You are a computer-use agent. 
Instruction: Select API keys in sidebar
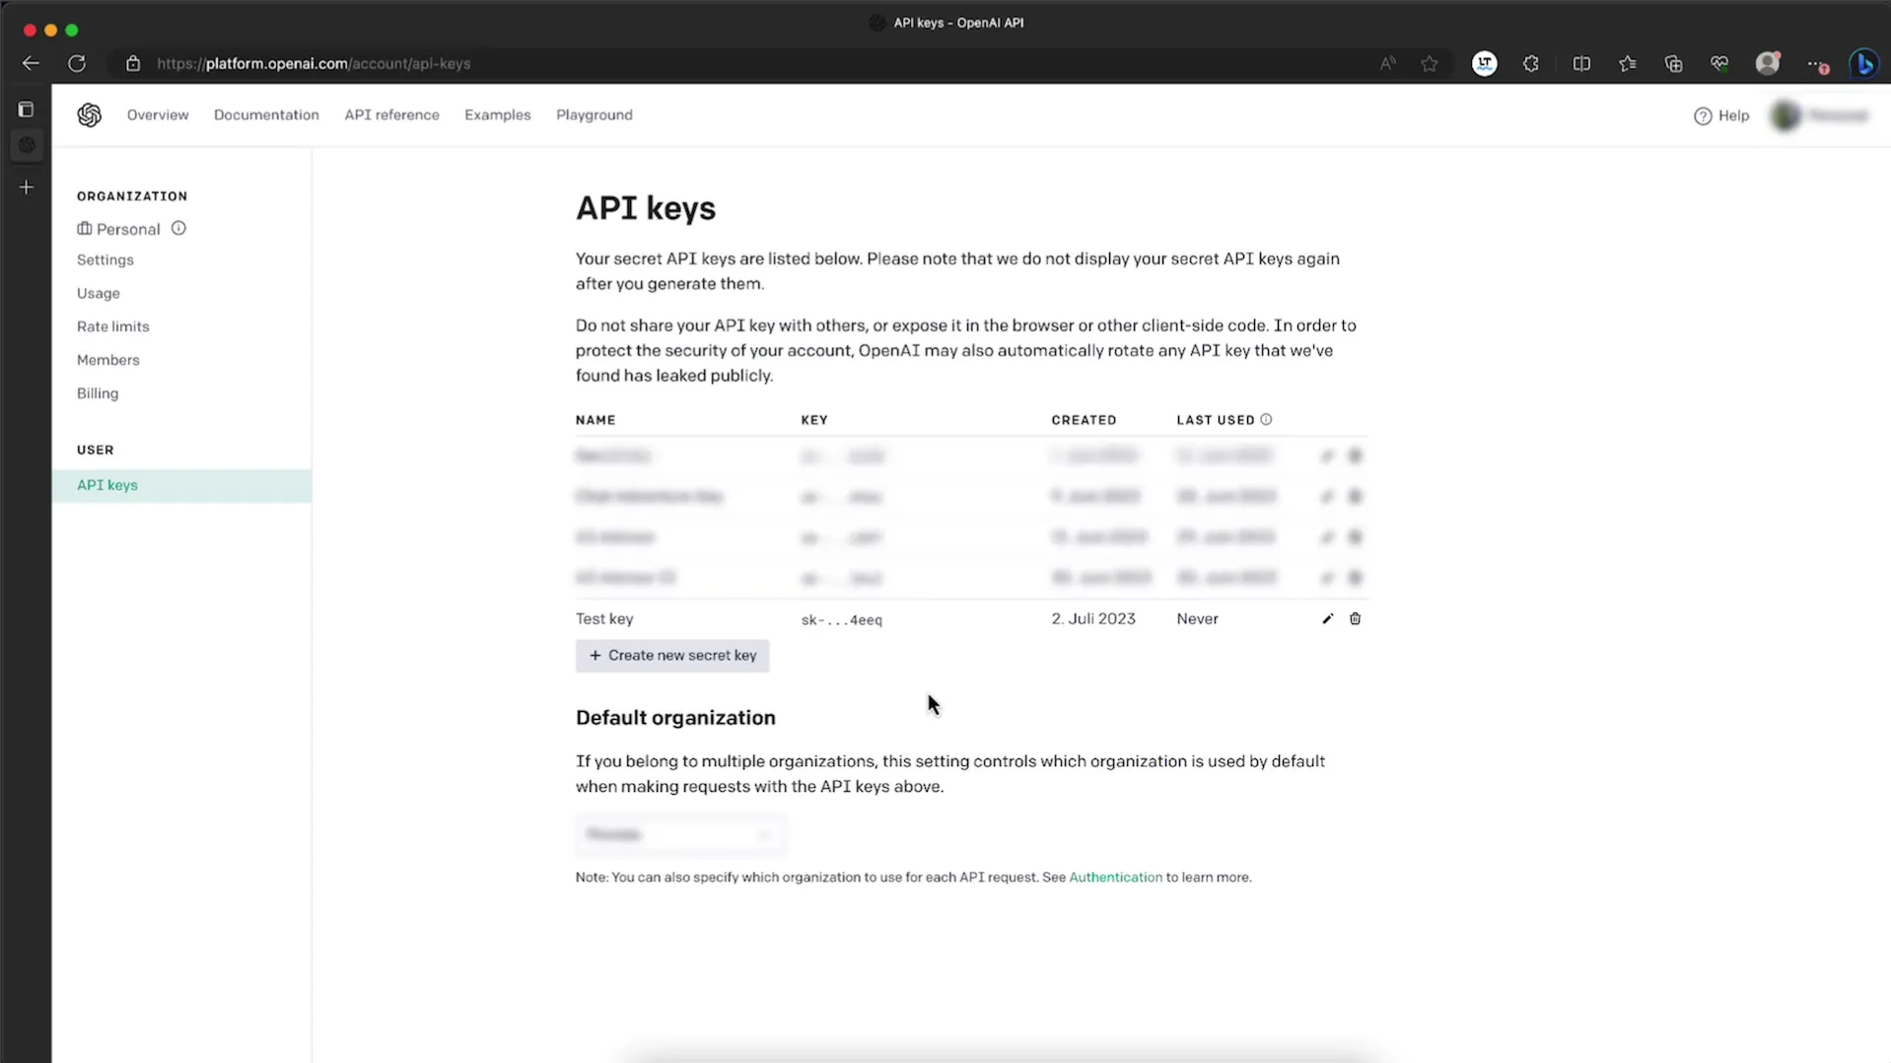(181, 485)
